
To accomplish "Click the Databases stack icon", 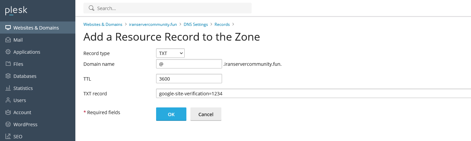I will tap(8, 76).
